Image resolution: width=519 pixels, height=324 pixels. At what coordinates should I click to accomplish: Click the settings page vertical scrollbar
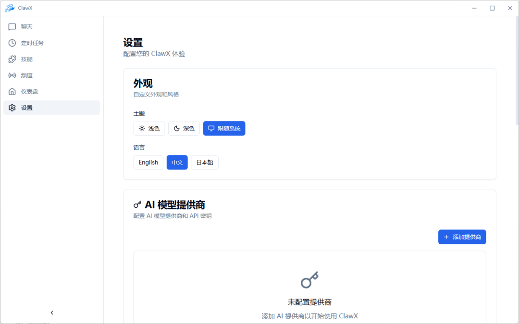tap(517, 71)
